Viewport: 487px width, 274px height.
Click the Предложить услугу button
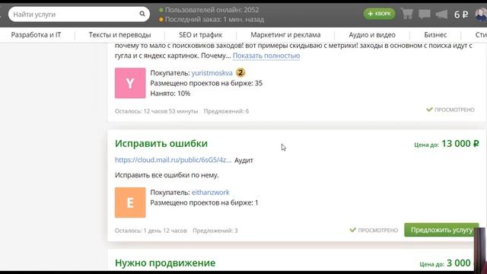441,230
